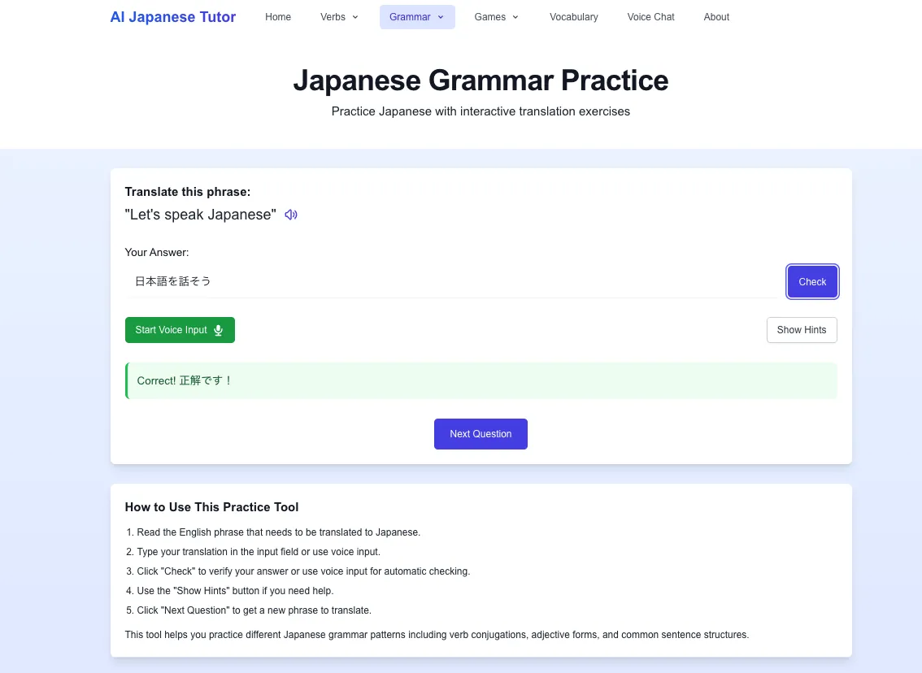Play audio for the phrase with speaker icon
Image resolution: width=922 pixels, height=673 pixels.
[x=291, y=215]
